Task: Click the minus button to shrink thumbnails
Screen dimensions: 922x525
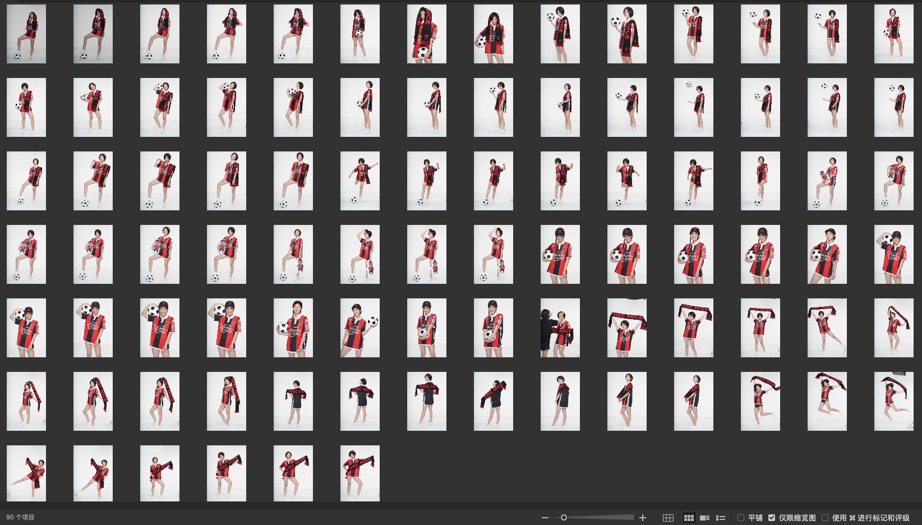Action: (545, 518)
